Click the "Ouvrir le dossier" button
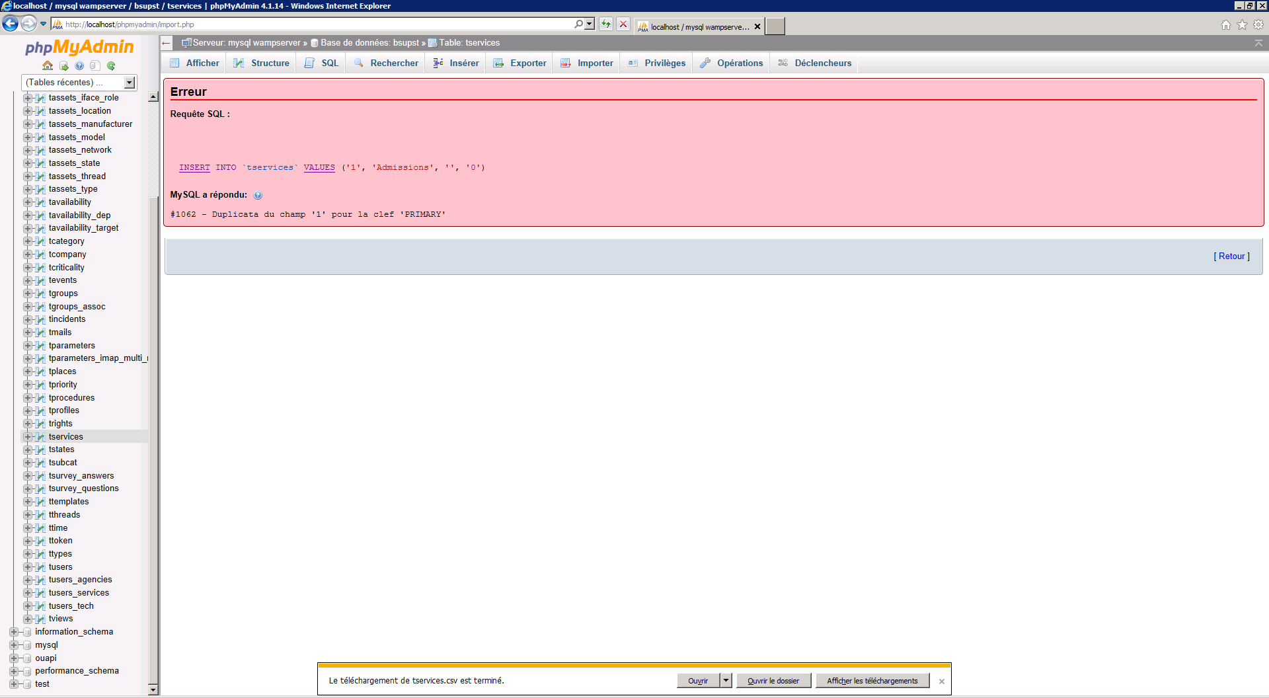Viewport: 1269px width, 698px height. pos(773,680)
